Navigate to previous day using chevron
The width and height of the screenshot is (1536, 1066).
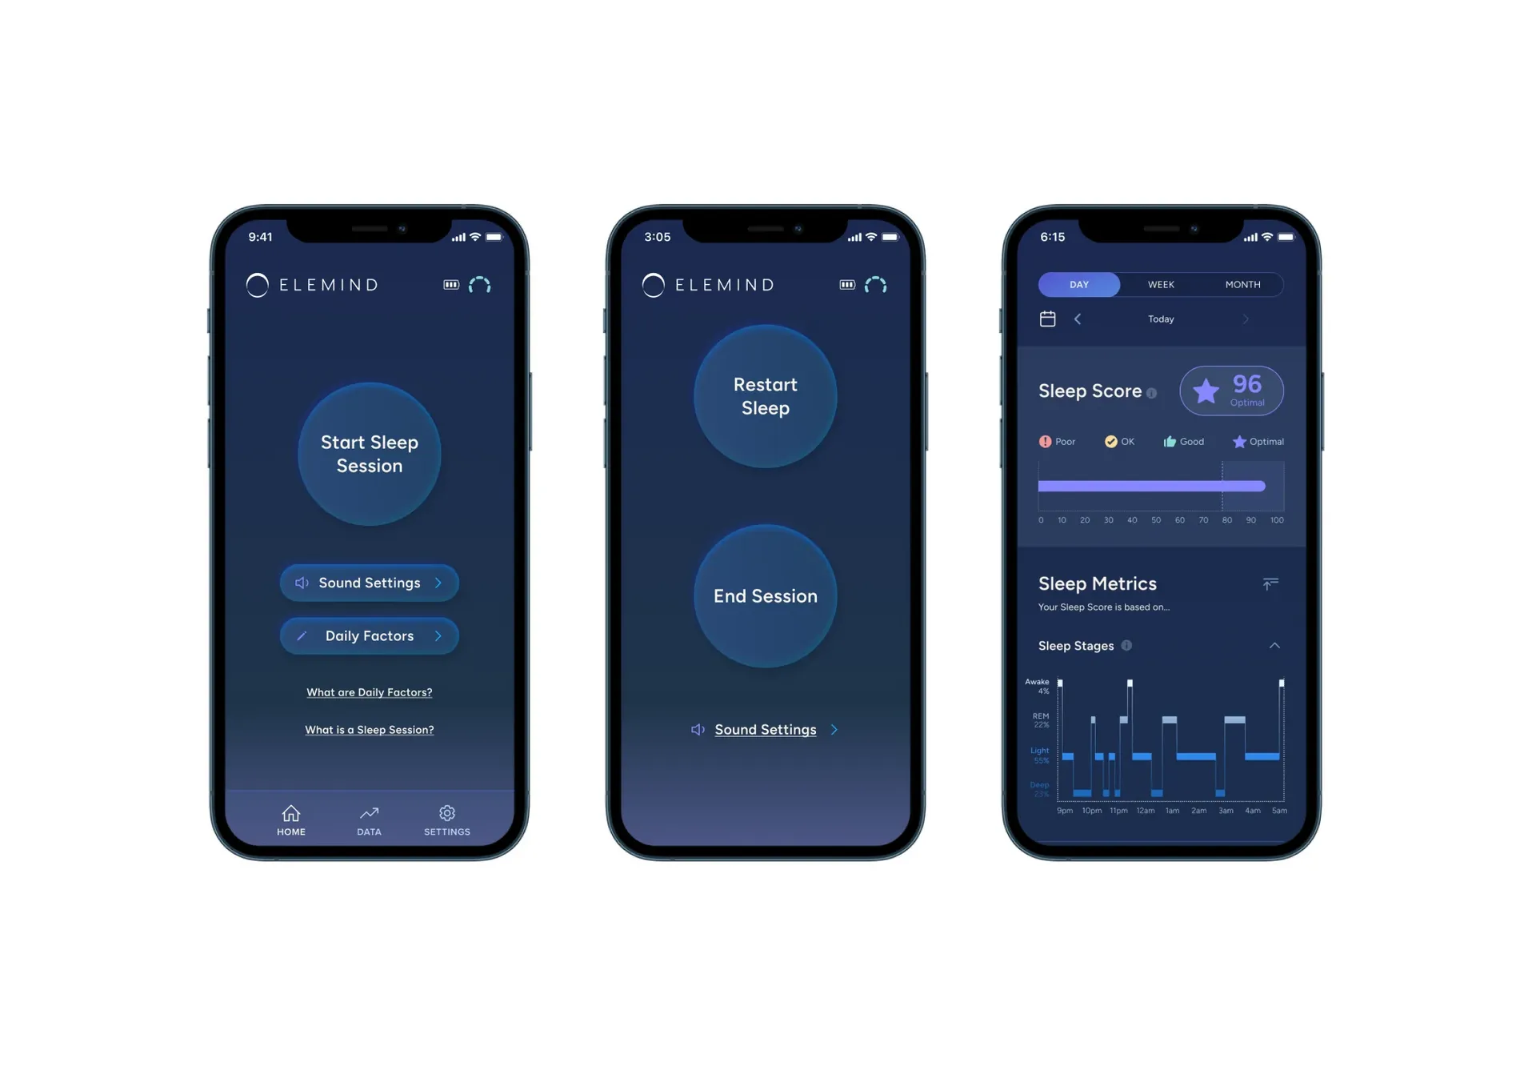(x=1078, y=319)
